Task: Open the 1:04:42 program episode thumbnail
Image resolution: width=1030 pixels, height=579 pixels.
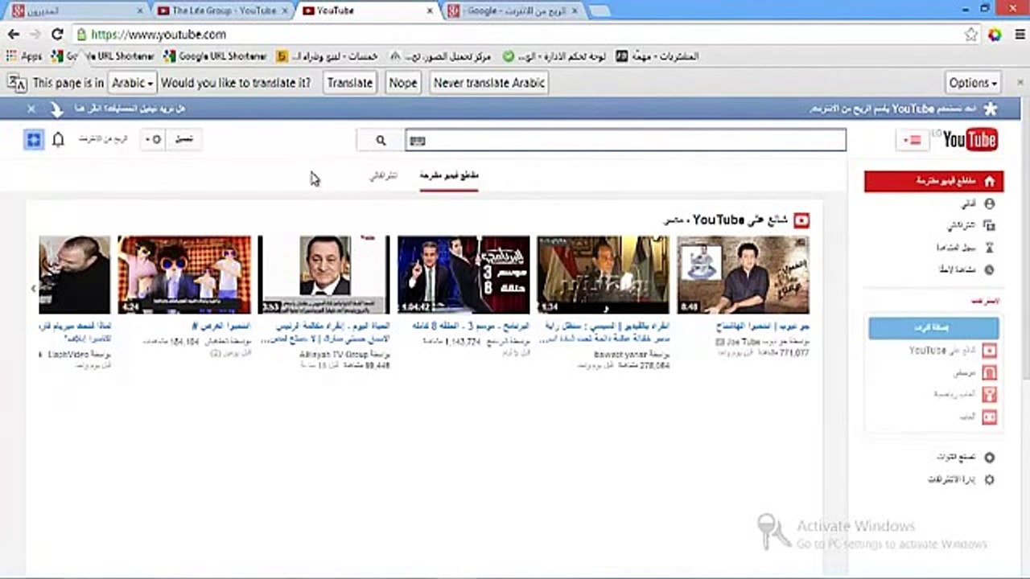Action: tap(463, 274)
